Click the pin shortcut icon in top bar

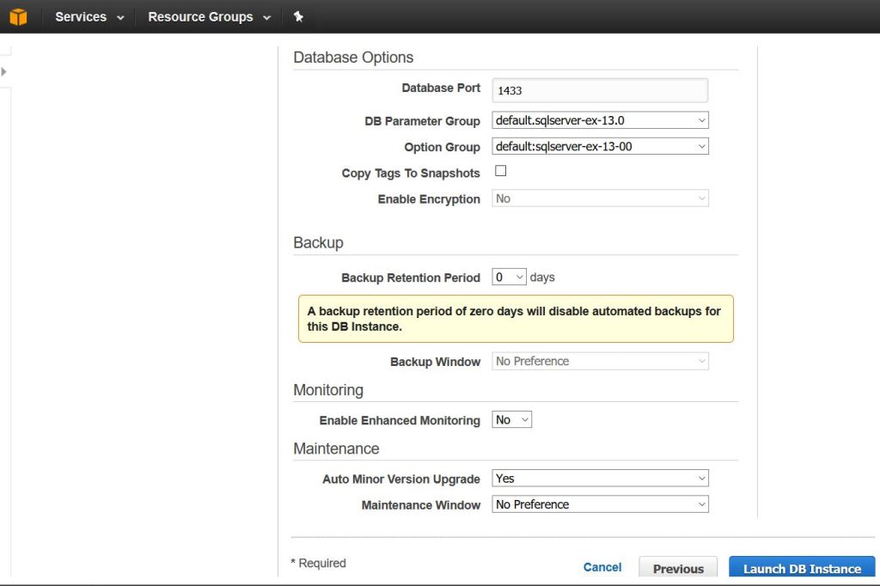point(298,16)
